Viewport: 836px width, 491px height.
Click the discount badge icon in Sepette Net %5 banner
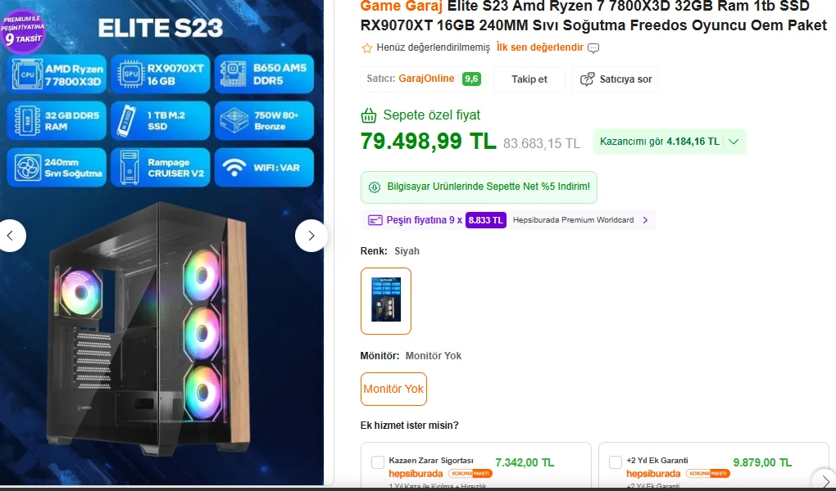tap(375, 187)
